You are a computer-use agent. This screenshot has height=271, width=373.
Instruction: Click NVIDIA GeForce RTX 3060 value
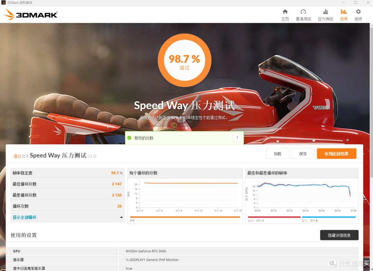146,251
